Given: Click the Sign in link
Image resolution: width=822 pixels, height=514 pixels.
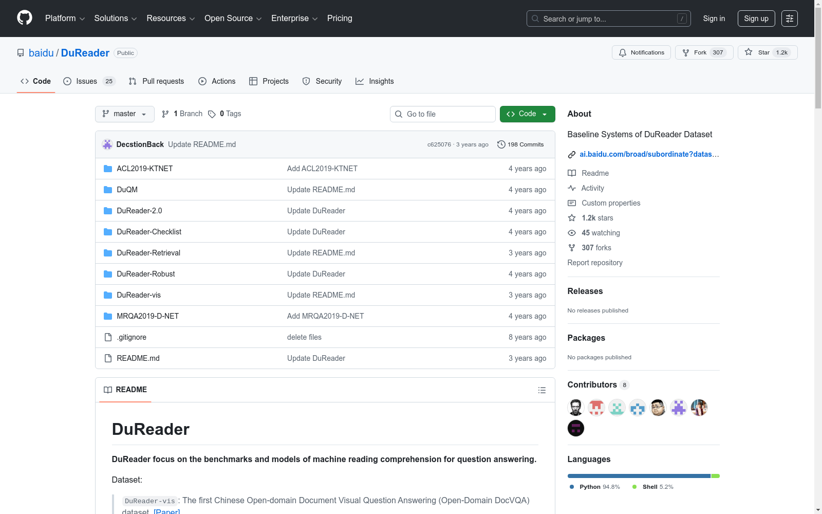Looking at the screenshot, I should point(714,19).
